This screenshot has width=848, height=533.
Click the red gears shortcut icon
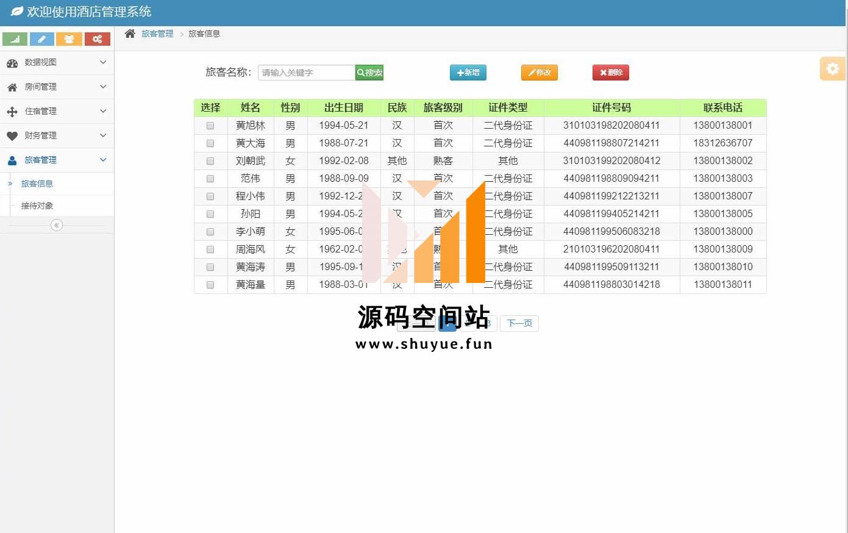pos(97,39)
